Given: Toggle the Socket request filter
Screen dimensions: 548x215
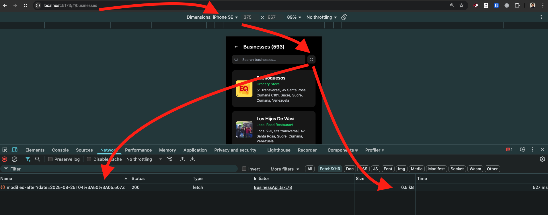Looking at the screenshot, I should pos(457,169).
